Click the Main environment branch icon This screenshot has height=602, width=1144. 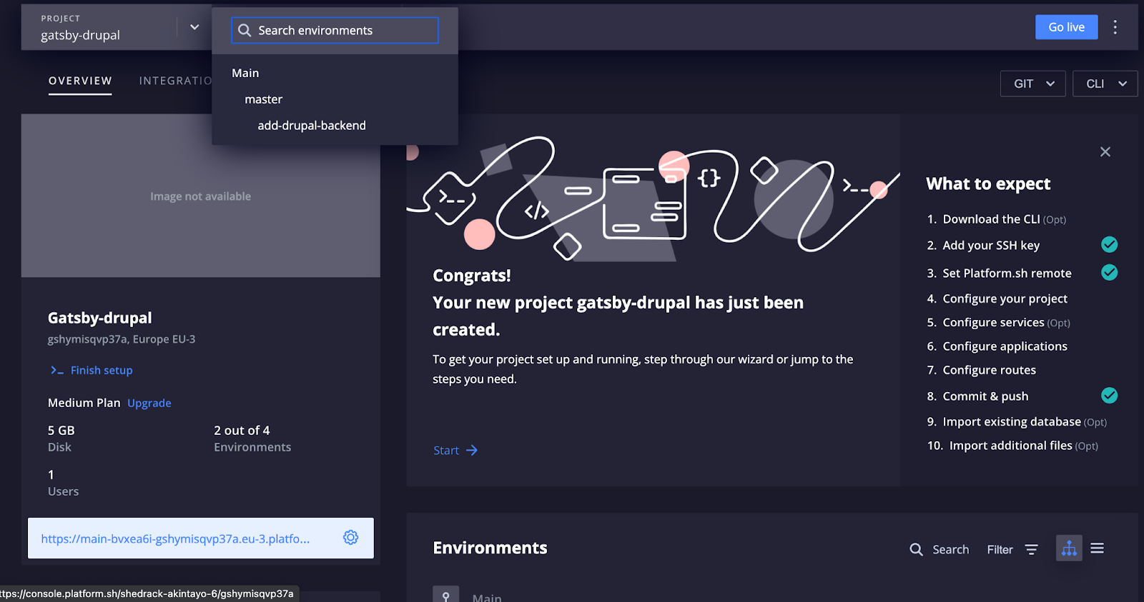(445, 596)
